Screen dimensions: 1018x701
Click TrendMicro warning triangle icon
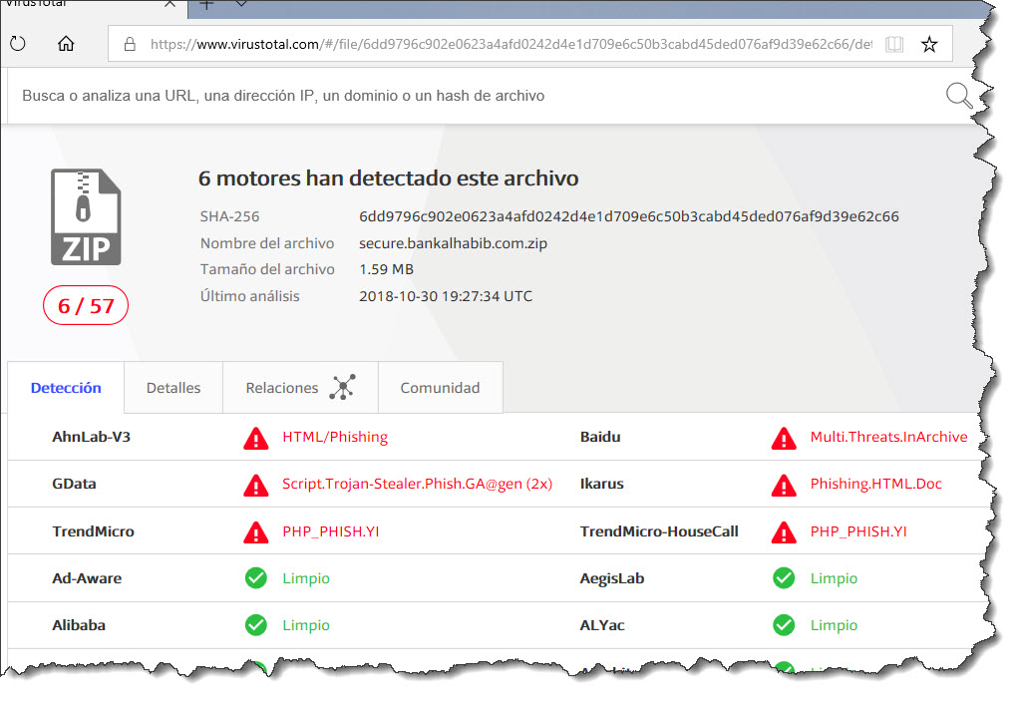pyautogui.click(x=256, y=532)
